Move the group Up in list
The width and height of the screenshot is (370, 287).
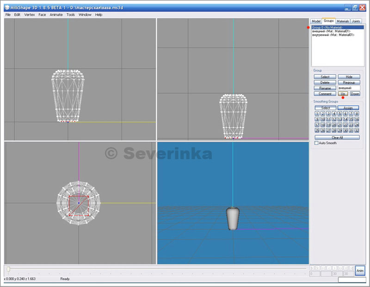(x=343, y=94)
